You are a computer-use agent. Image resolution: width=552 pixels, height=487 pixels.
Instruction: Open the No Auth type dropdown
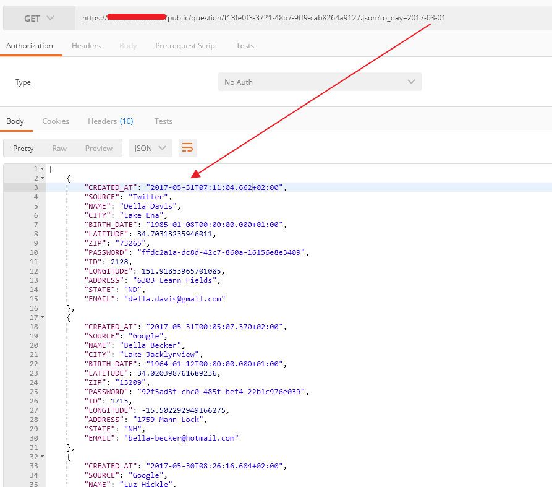coord(319,81)
